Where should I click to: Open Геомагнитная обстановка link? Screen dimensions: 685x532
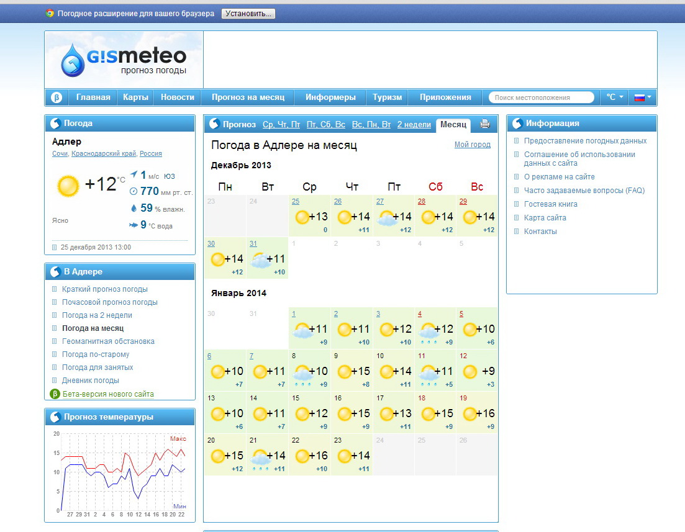click(108, 341)
